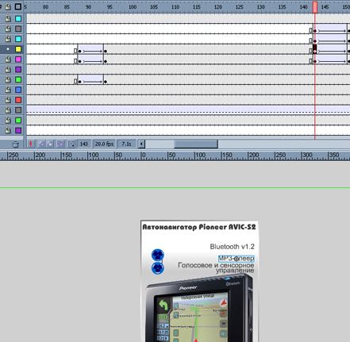Image resolution: width=350 pixels, height=342 pixels.
Task: Click the elapsed time display 7.1s
Action: [x=126, y=144]
